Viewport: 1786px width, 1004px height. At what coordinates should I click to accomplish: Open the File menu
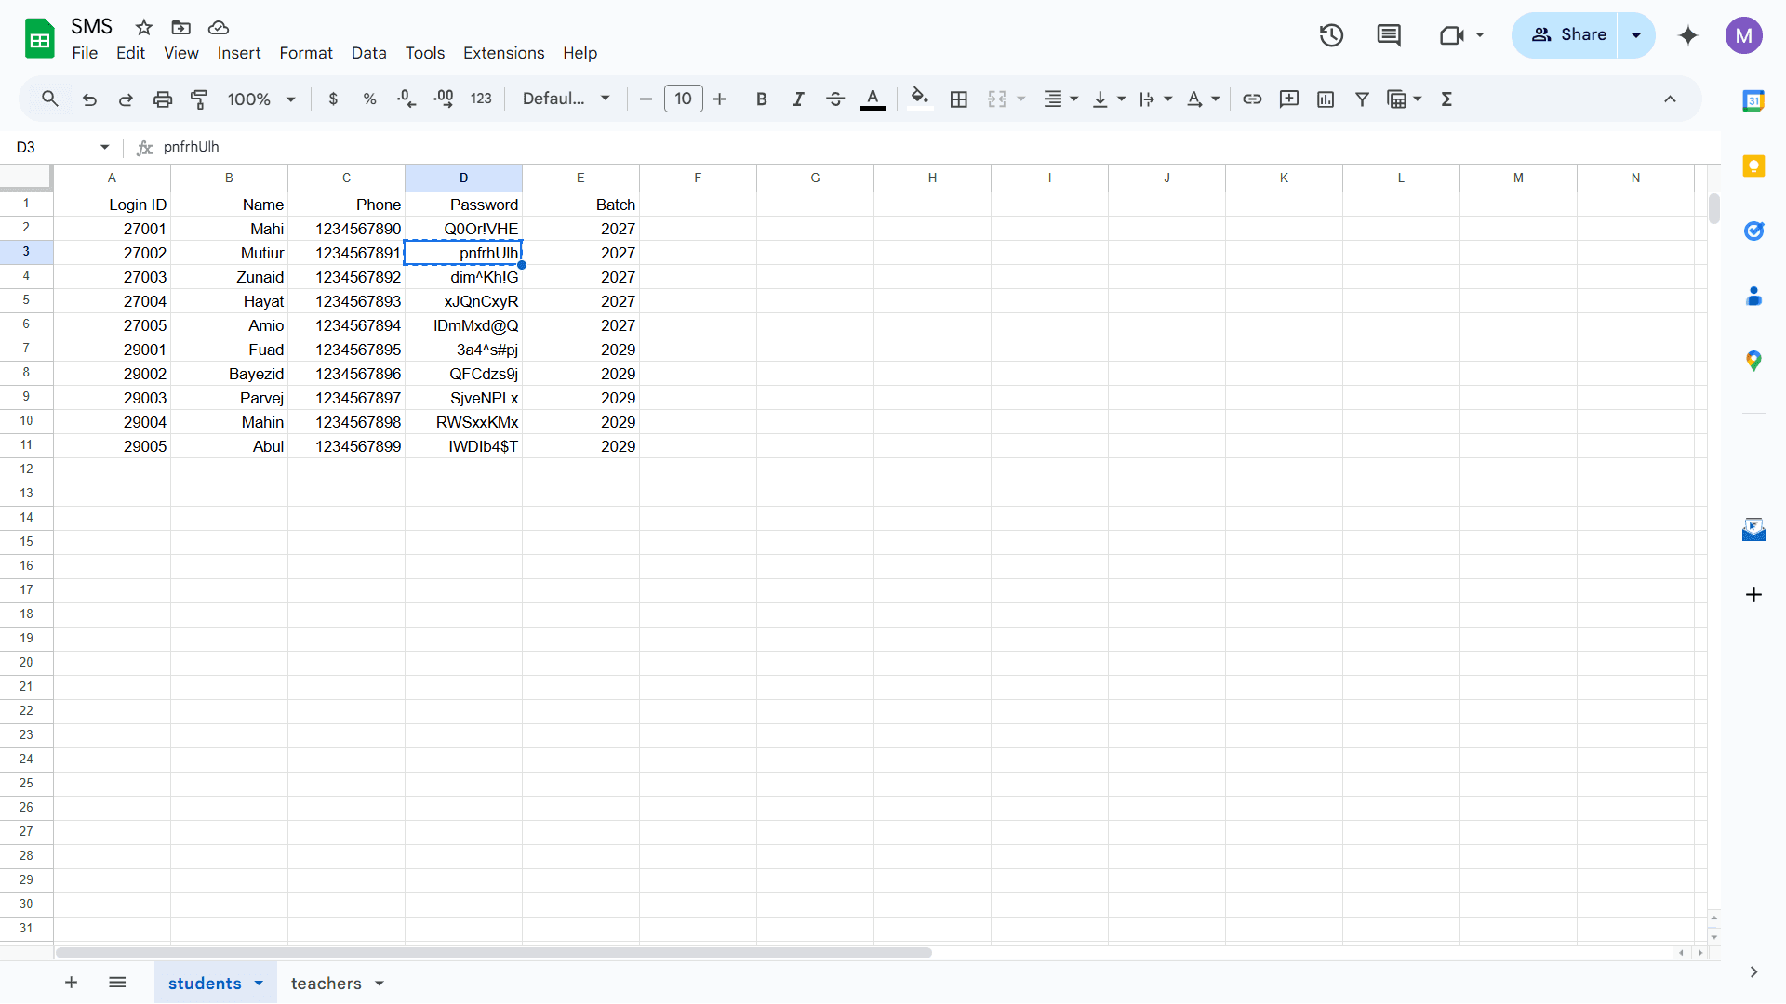click(x=85, y=53)
